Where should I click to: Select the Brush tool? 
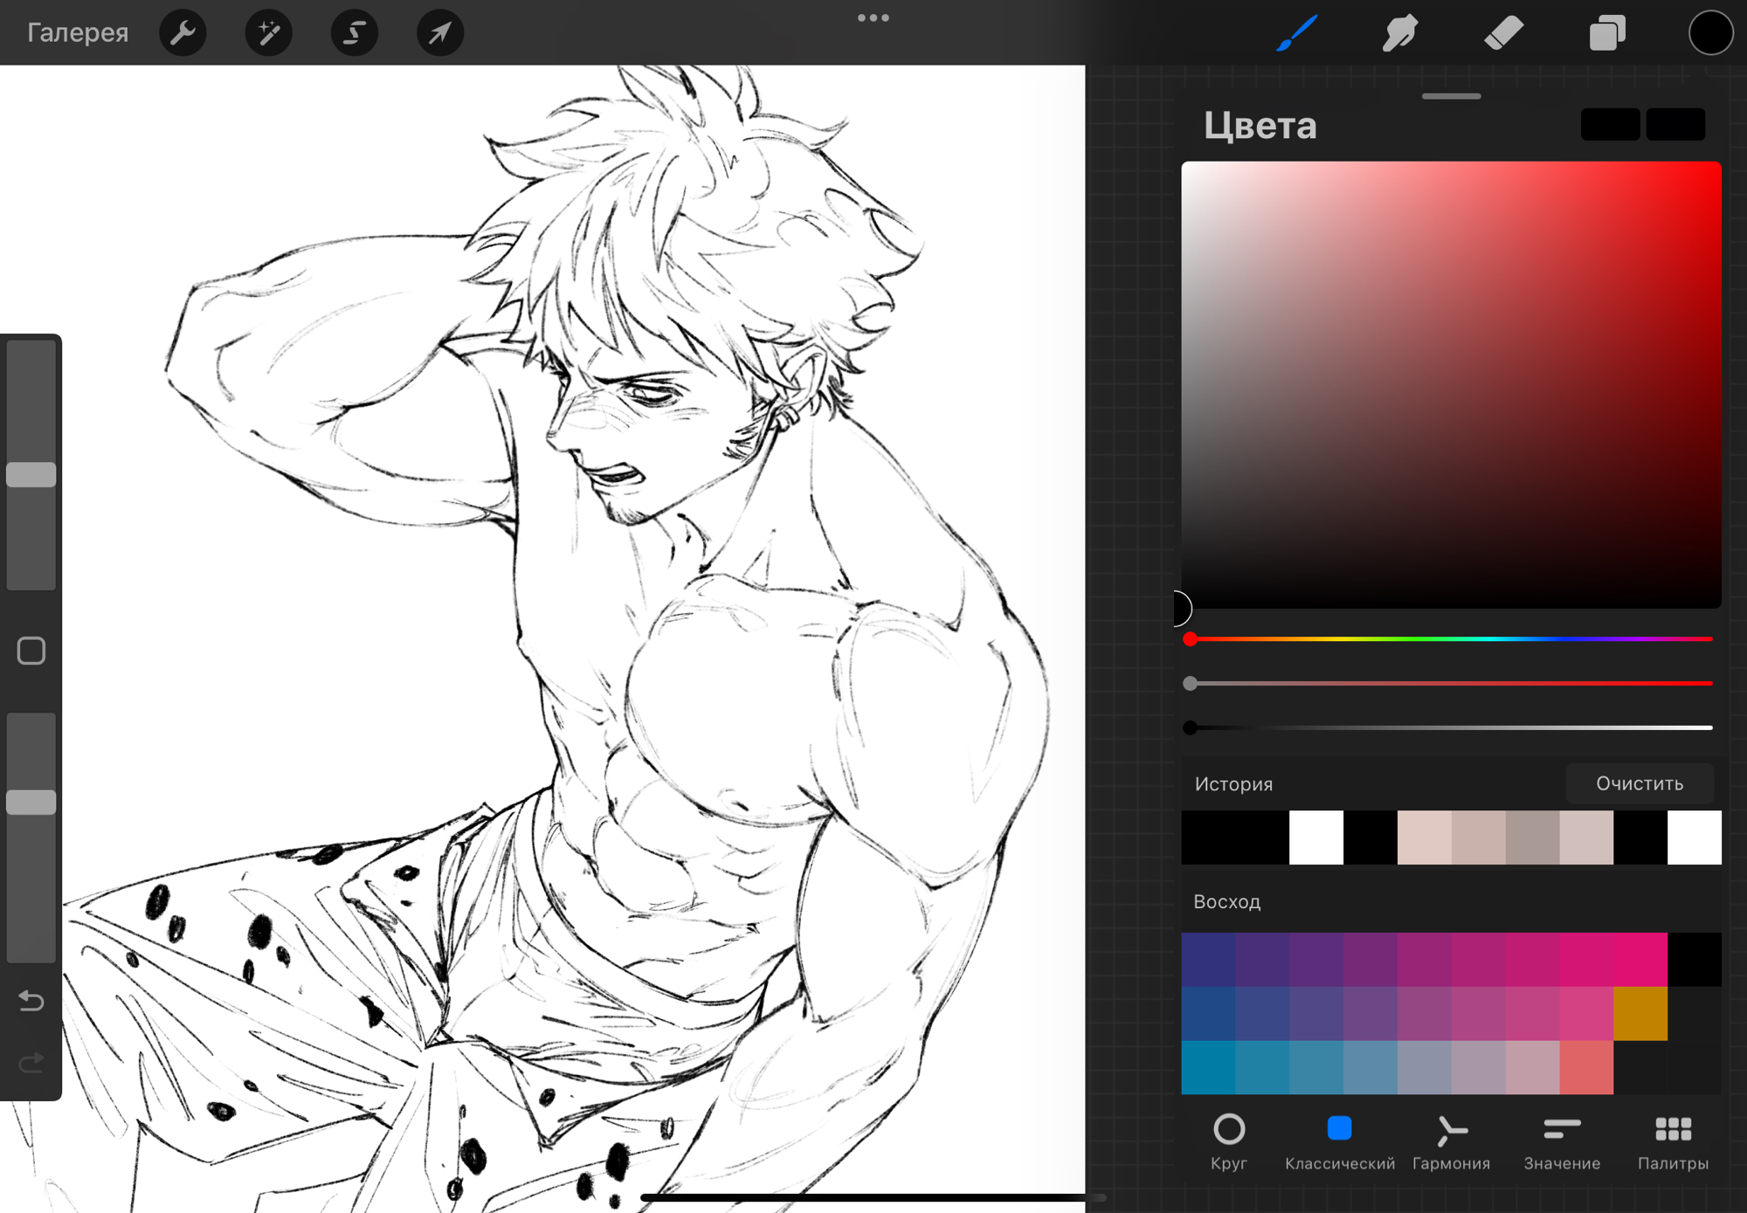click(1296, 33)
